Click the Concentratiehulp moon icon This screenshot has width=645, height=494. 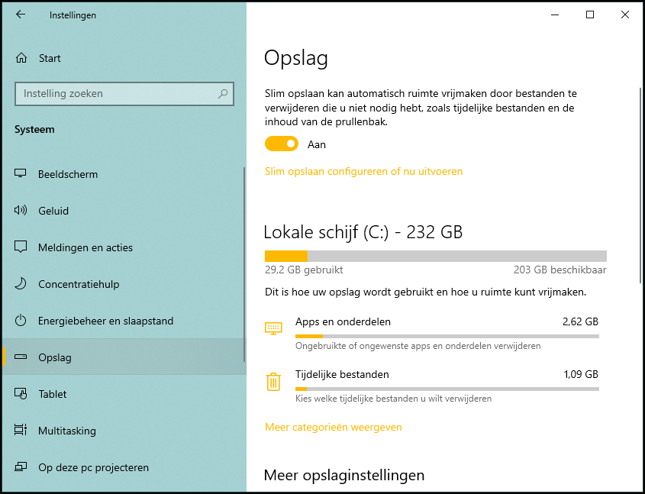click(21, 283)
